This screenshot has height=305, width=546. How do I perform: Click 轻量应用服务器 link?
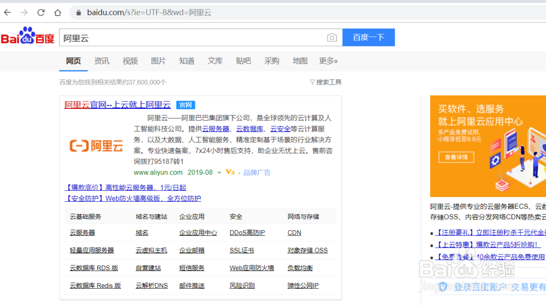pyautogui.click(x=92, y=250)
